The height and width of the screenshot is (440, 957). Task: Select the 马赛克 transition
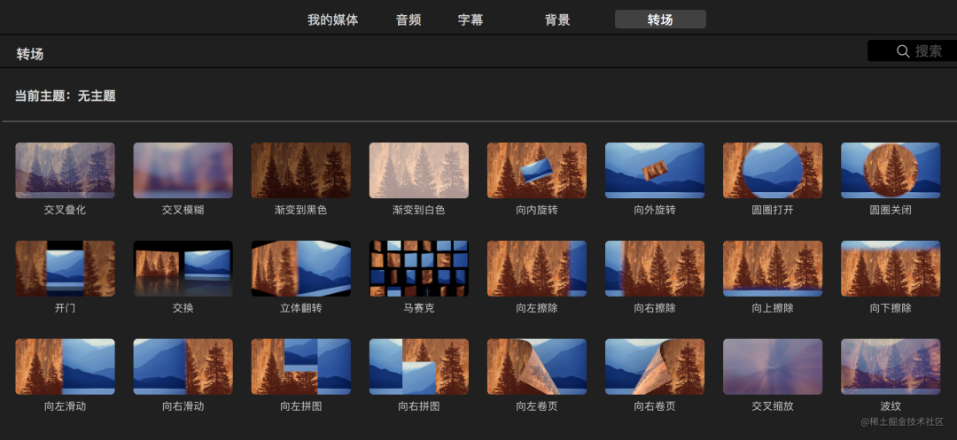click(x=418, y=268)
